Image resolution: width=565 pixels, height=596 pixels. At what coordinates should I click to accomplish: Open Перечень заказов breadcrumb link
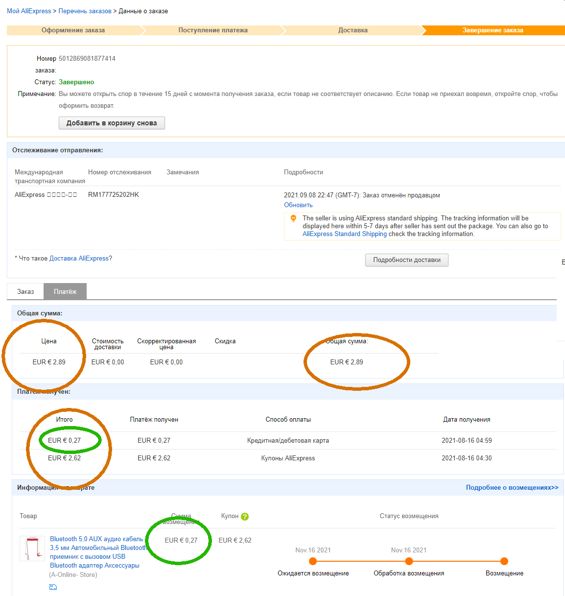[85, 11]
